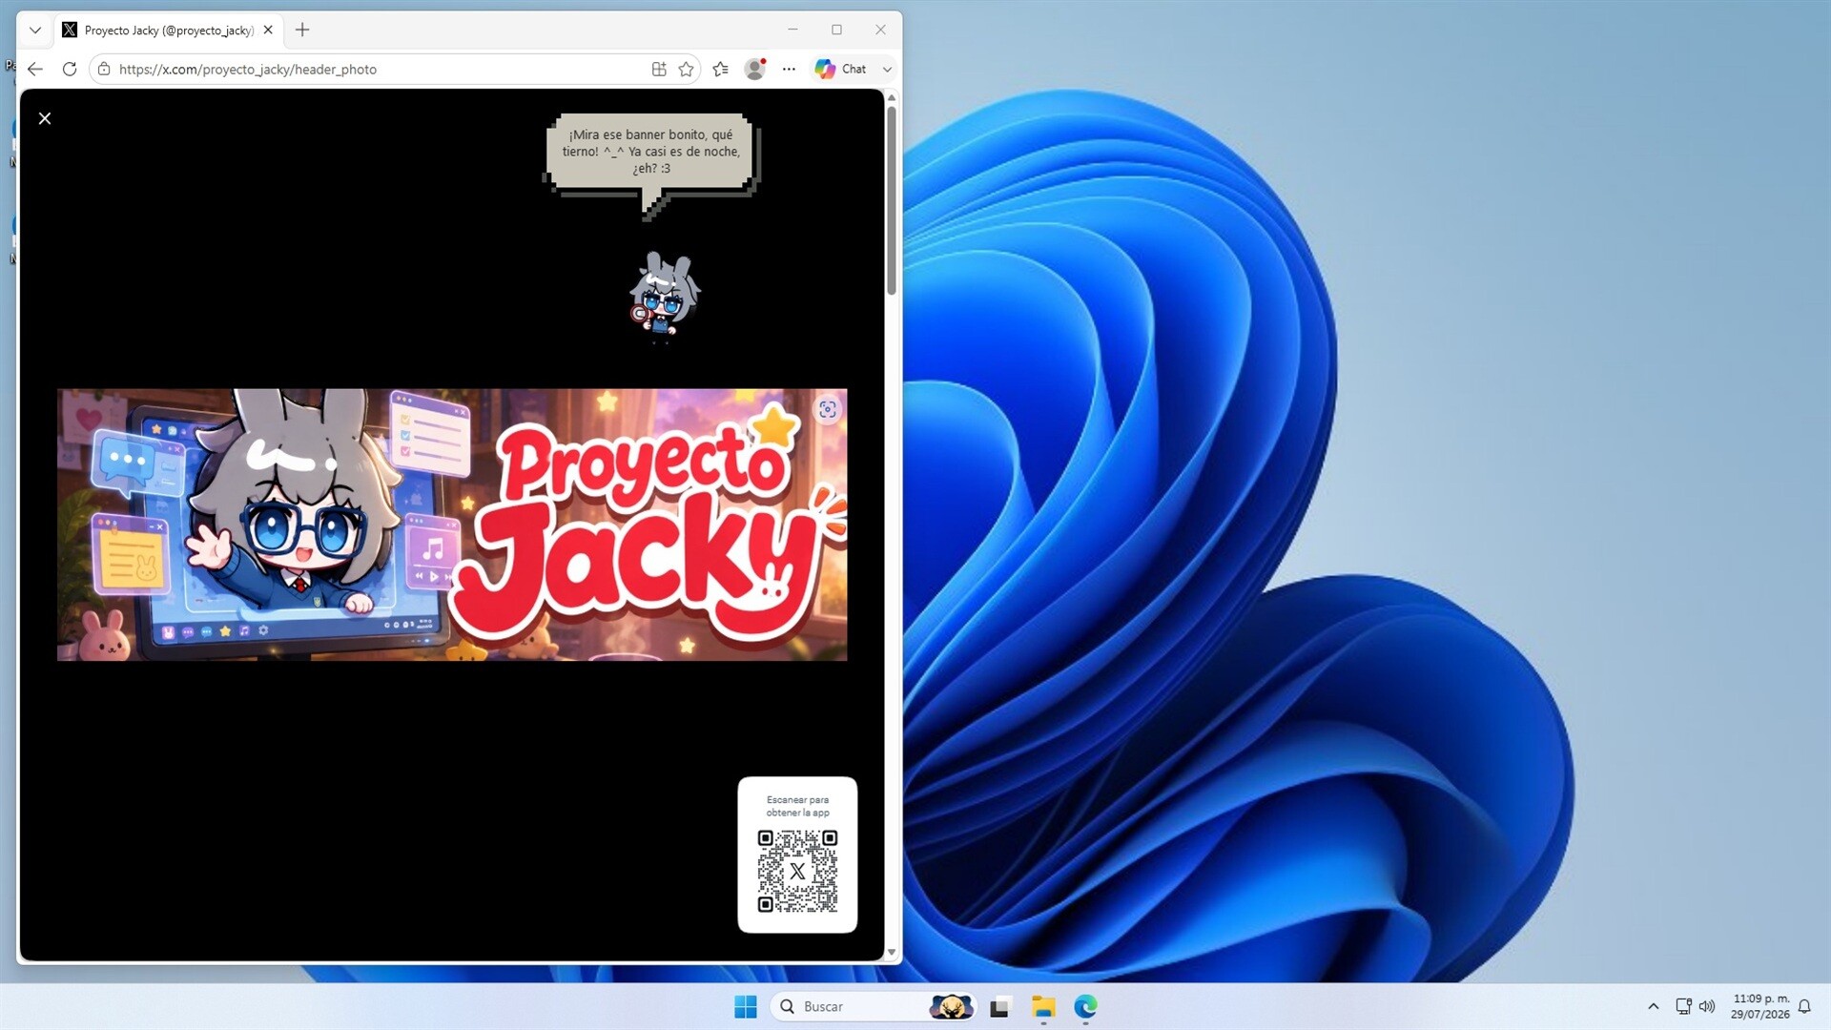Open Edge Settings and more menu
The width and height of the screenshot is (1831, 1030).
click(x=789, y=69)
